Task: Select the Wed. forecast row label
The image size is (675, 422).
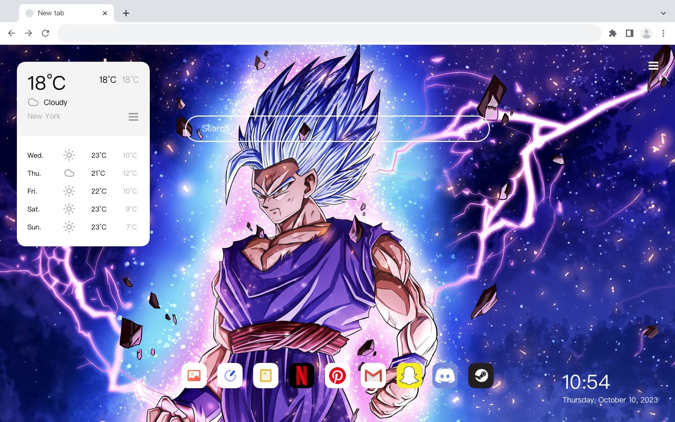Action: 35,155
